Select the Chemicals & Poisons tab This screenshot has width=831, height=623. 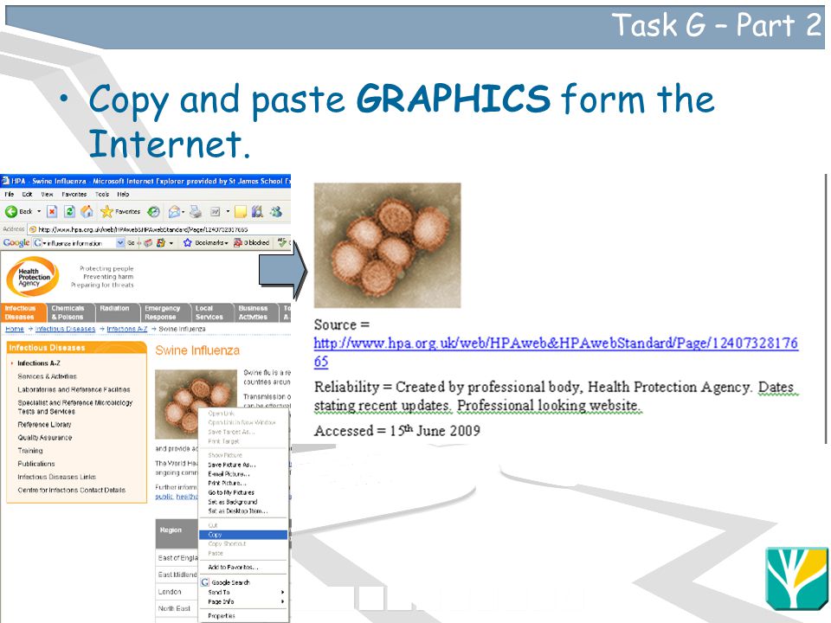(x=70, y=312)
